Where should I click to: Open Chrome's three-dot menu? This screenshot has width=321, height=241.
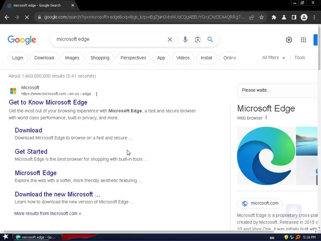314,18
